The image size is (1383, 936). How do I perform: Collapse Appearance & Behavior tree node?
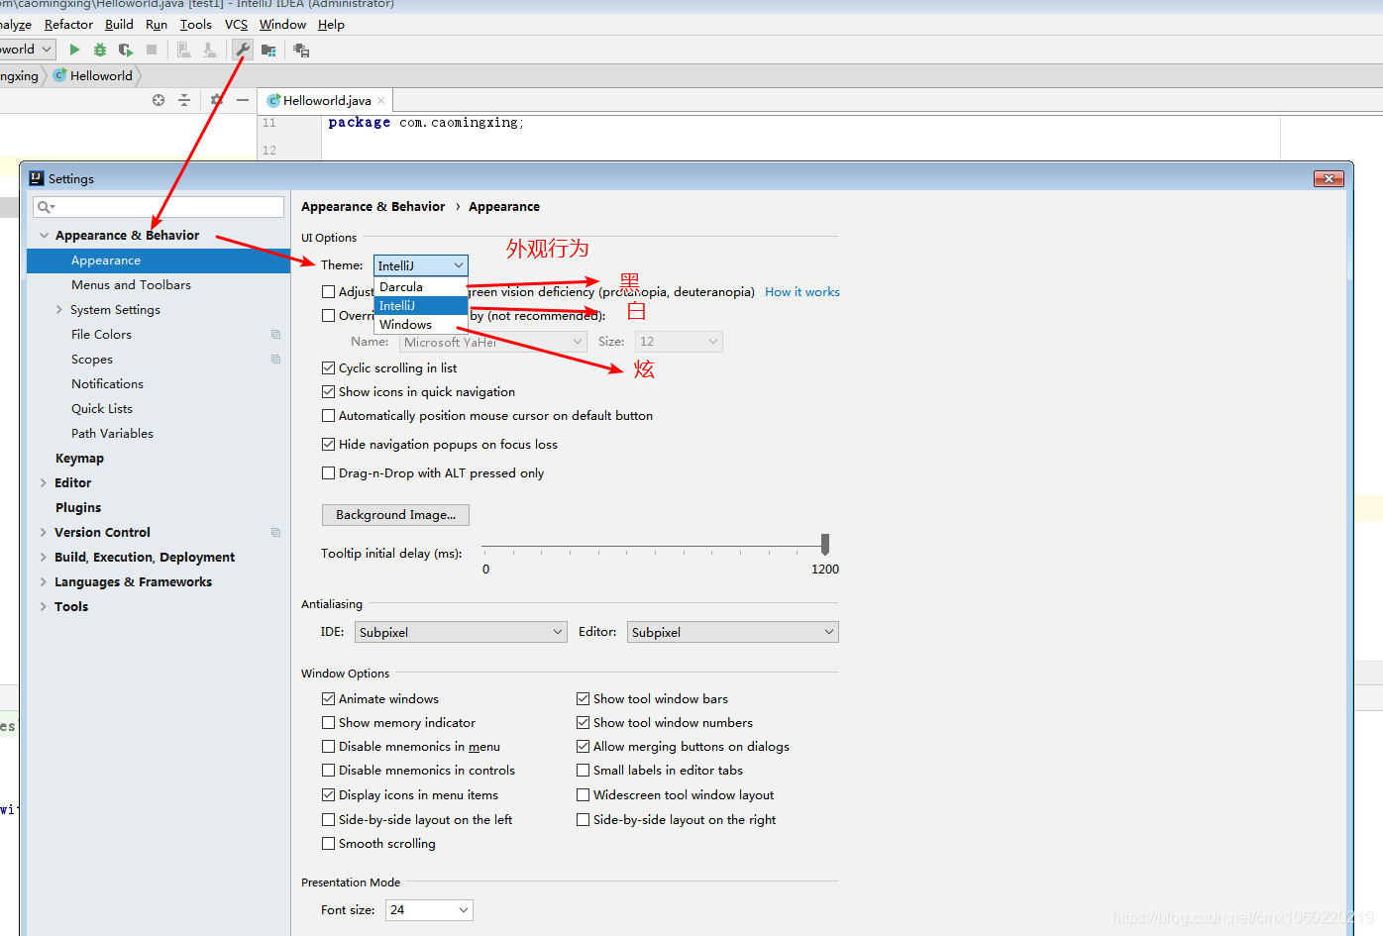44,236
